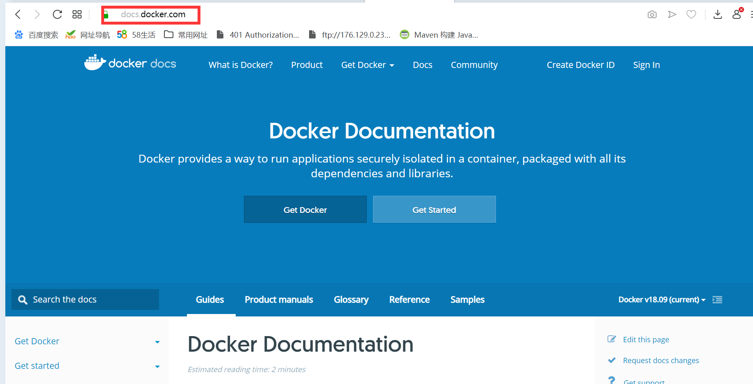Click the docs.docker.com address bar
753x384 pixels.
pyautogui.click(x=151, y=15)
